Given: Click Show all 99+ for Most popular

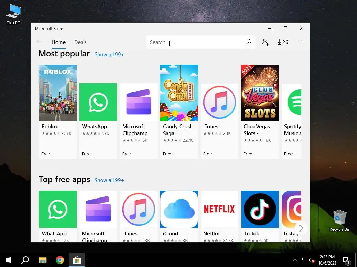Looking at the screenshot, I should [x=109, y=55].
